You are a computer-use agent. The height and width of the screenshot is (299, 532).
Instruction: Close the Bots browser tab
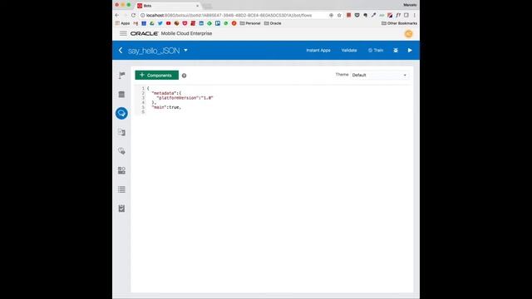(x=198, y=6)
